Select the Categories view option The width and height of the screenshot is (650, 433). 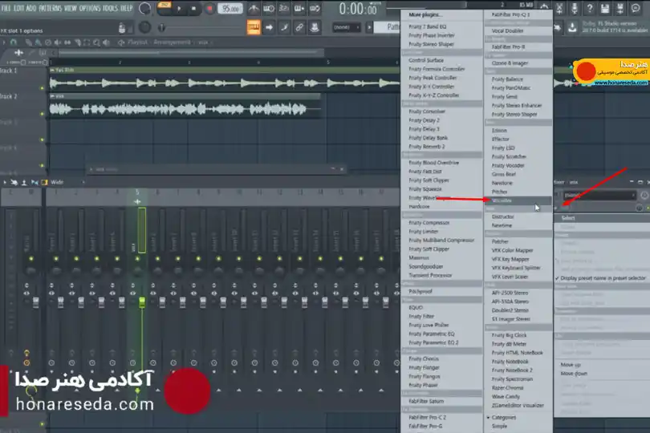click(x=504, y=417)
